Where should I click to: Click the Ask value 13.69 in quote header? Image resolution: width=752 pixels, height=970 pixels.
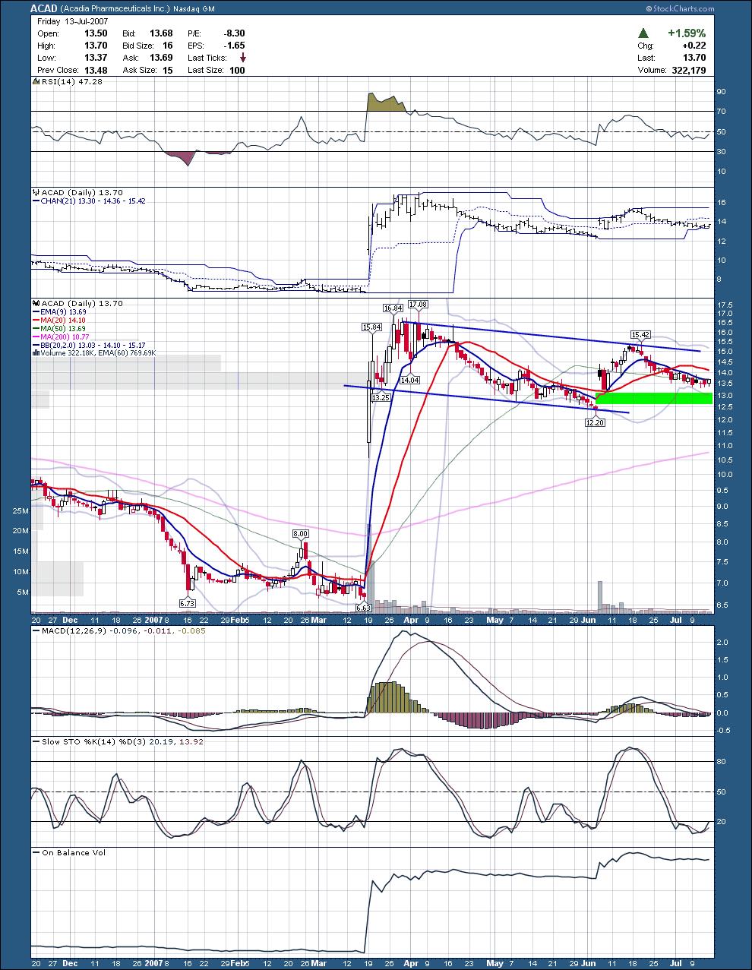(161, 58)
